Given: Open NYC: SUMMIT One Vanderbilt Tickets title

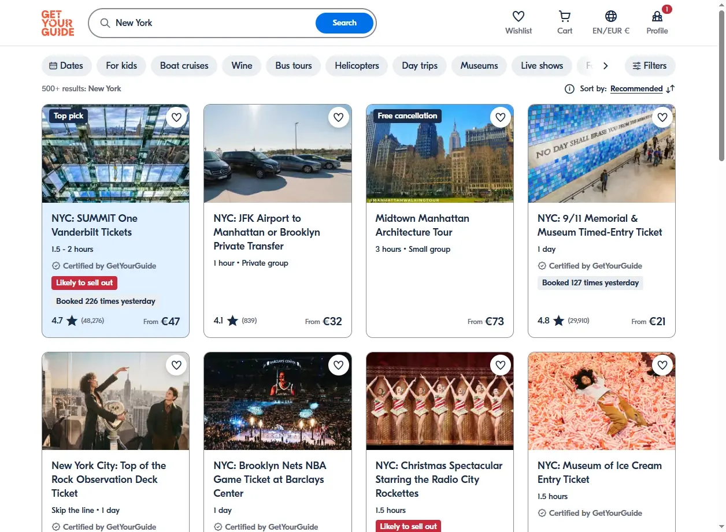Looking at the screenshot, I should (95, 225).
